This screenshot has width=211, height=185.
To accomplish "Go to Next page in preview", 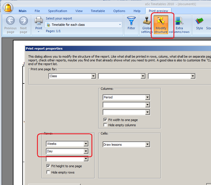I will tap(24, 21).
